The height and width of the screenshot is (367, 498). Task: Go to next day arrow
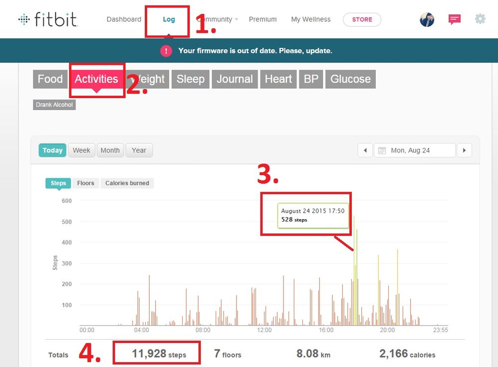tap(465, 150)
